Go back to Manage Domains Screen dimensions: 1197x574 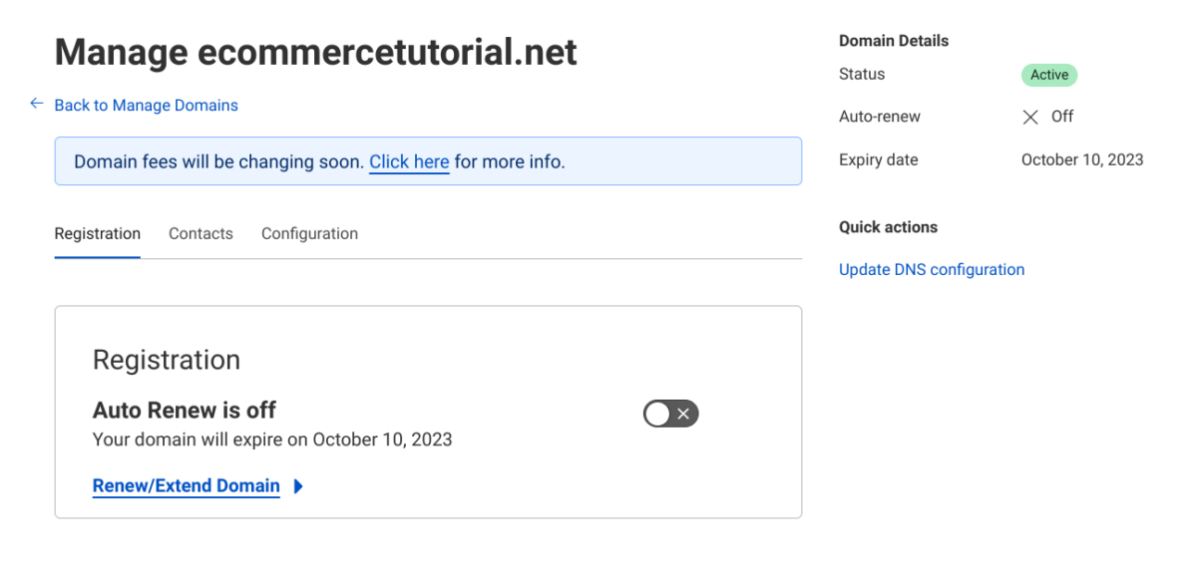146,106
